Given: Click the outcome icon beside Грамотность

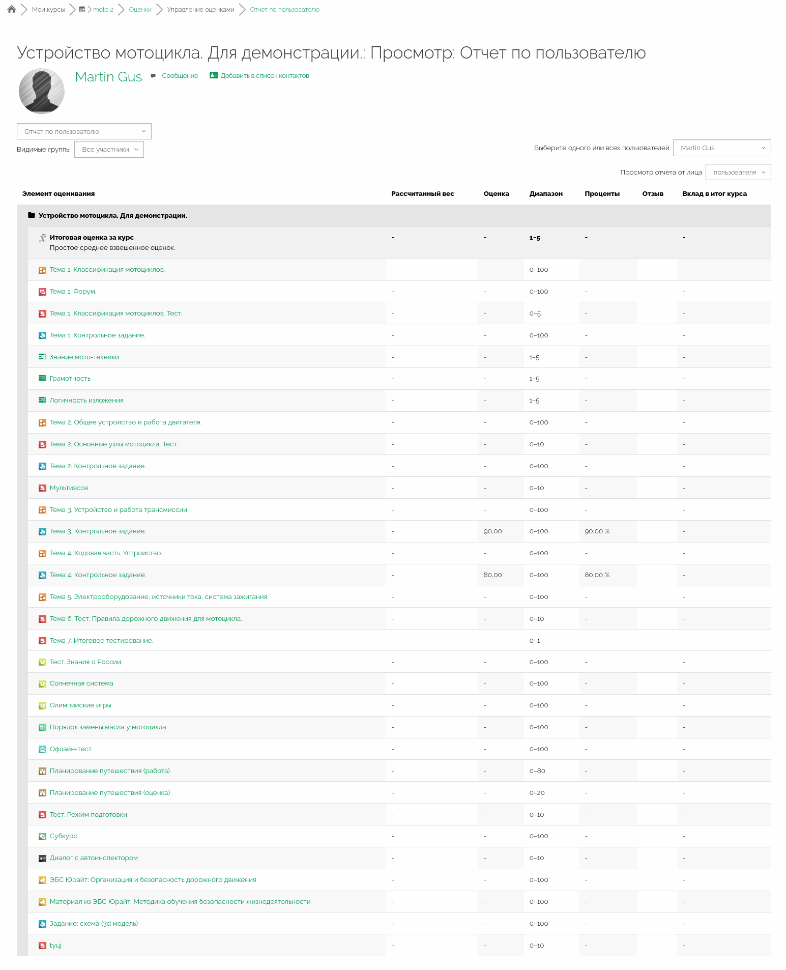Looking at the screenshot, I should pyautogui.click(x=43, y=378).
